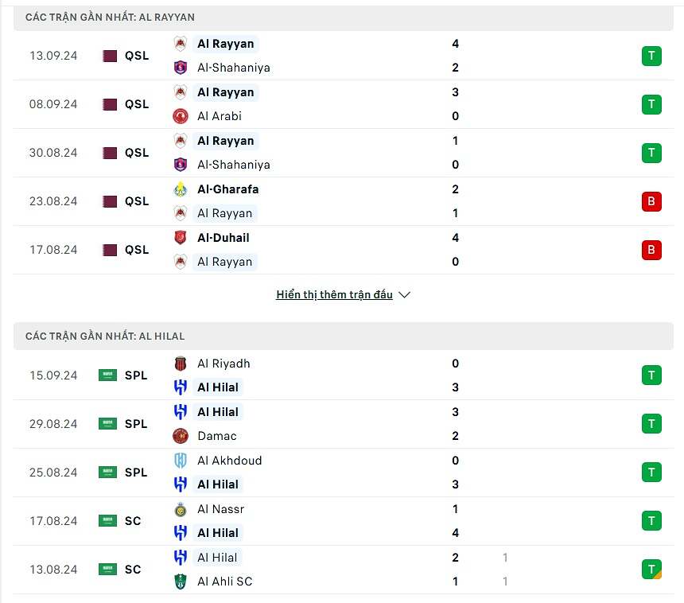This screenshot has height=603, width=684.
Task: Click the Qatar flag beside 13.09.24 match
Action: (110, 56)
